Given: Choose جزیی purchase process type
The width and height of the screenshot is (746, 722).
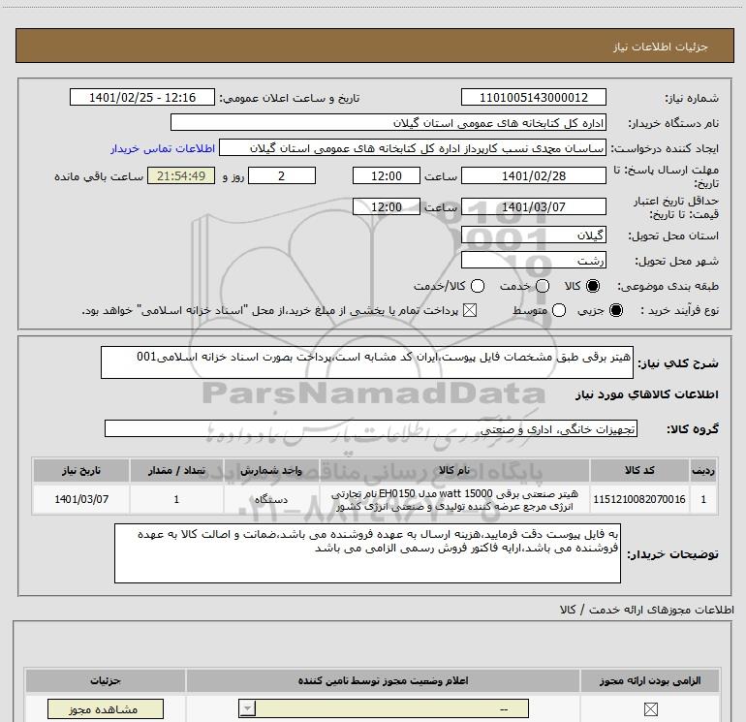Looking at the screenshot, I should tap(616, 310).
